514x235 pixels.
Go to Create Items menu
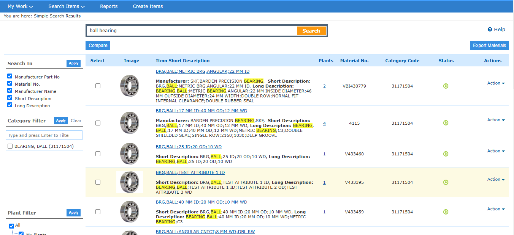tap(148, 6)
